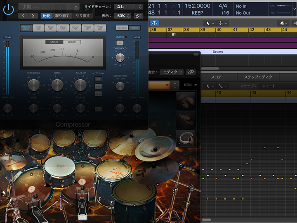Click the 比較 compare button
297x223 pixels.
(47, 16)
